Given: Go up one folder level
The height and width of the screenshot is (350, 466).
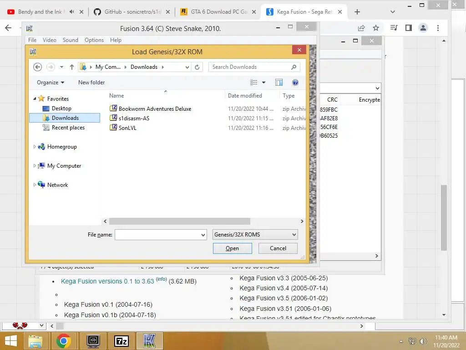Looking at the screenshot, I should (x=71, y=67).
